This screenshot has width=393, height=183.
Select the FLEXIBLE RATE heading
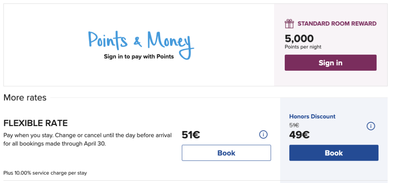click(x=36, y=123)
